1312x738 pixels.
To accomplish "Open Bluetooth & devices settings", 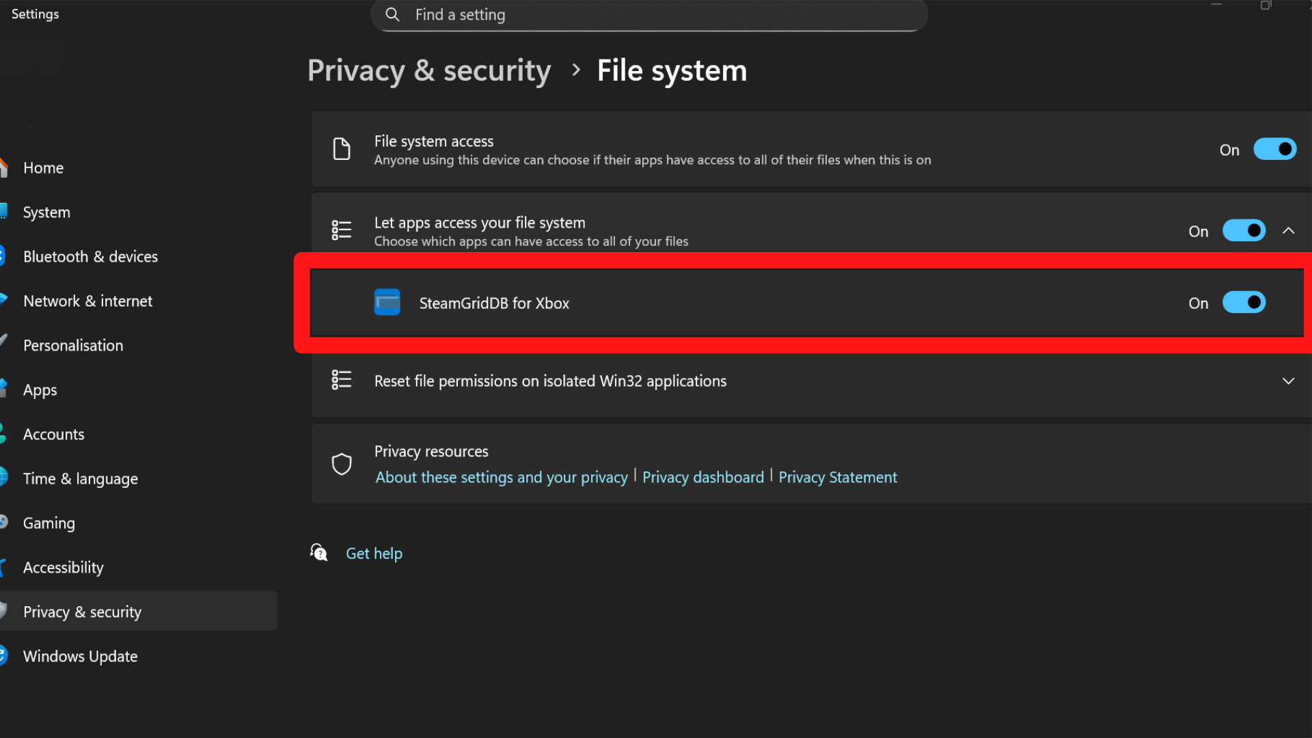I will [90, 256].
